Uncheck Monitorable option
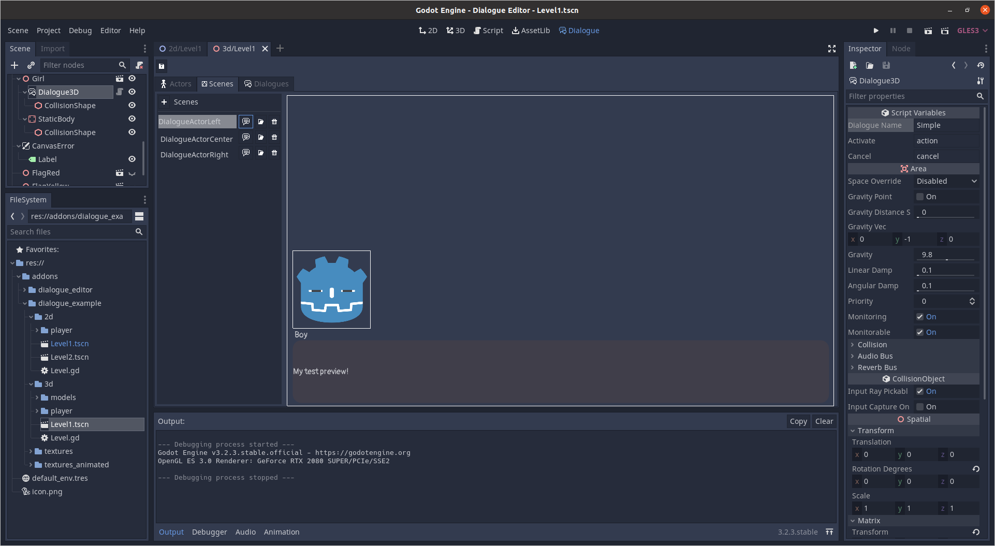The height and width of the screenshot is (546, 995). [920, 332]
